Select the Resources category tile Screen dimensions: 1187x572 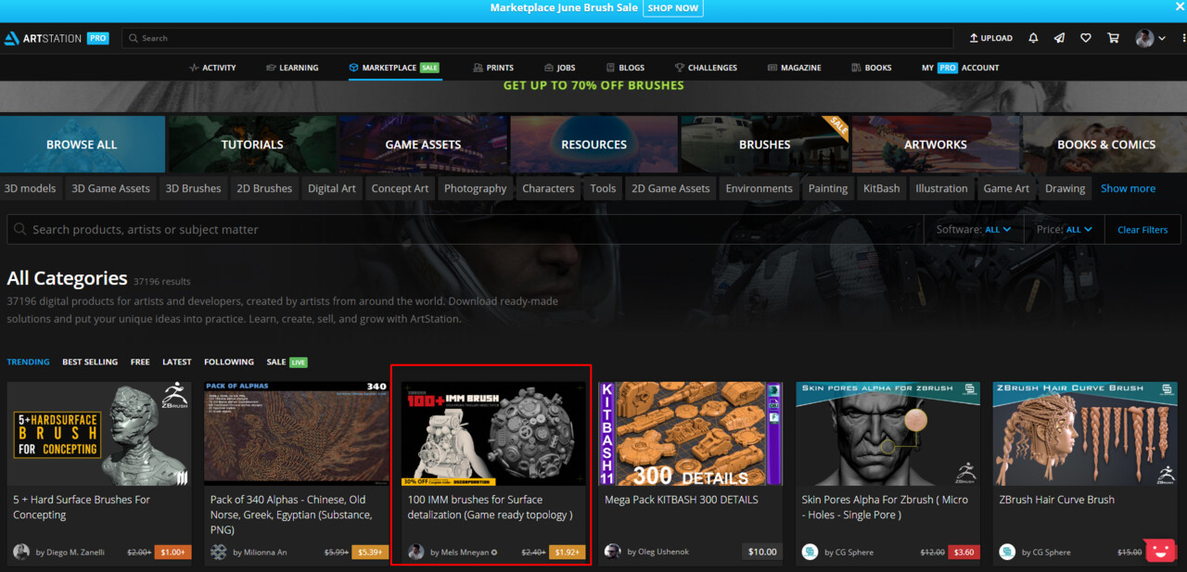(593, 145)
